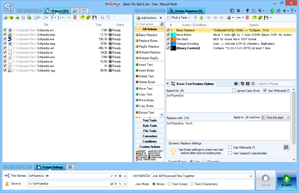Enable the Ignore Case (A=a) checkbox
Viewport: 299px width, 193px height.
(234, 90)
